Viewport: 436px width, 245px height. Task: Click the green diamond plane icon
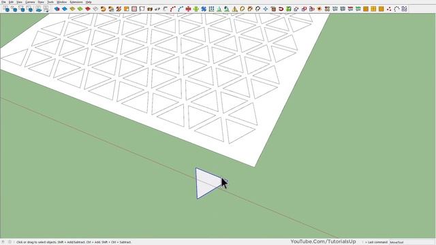click(x=80, y=9)
